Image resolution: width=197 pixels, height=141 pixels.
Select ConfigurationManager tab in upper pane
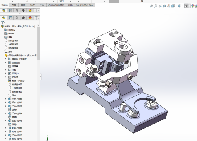coord(17,10)
